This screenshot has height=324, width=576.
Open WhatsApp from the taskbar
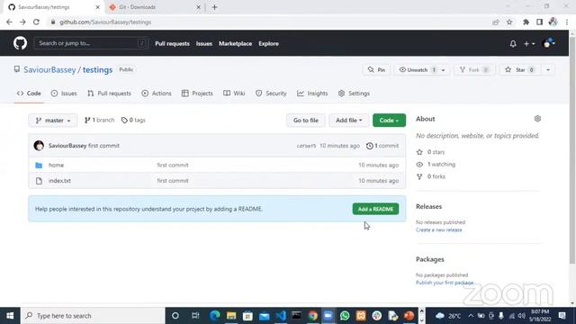pyautogui.click(x=345, y=316)
